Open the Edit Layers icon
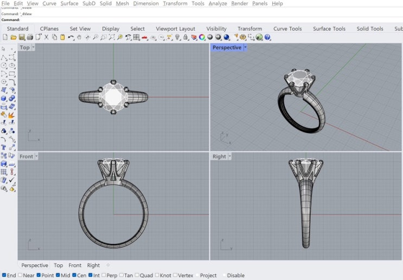The width and height of the screenshot is (403, 280). [x=194, y=37]
